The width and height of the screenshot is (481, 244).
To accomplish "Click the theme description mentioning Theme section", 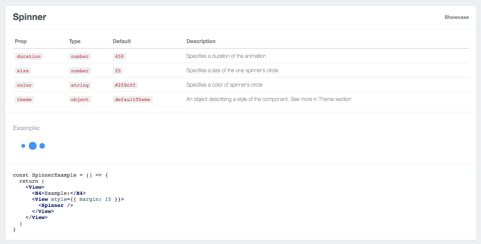I will [268, 99].
